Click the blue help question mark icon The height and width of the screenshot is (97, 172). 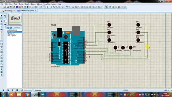pyautogui.click(x=36, y=7)
